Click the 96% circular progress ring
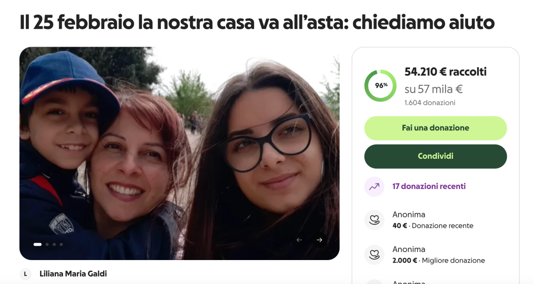This screenshot has height=284, width=533. [x=381, y=86]
